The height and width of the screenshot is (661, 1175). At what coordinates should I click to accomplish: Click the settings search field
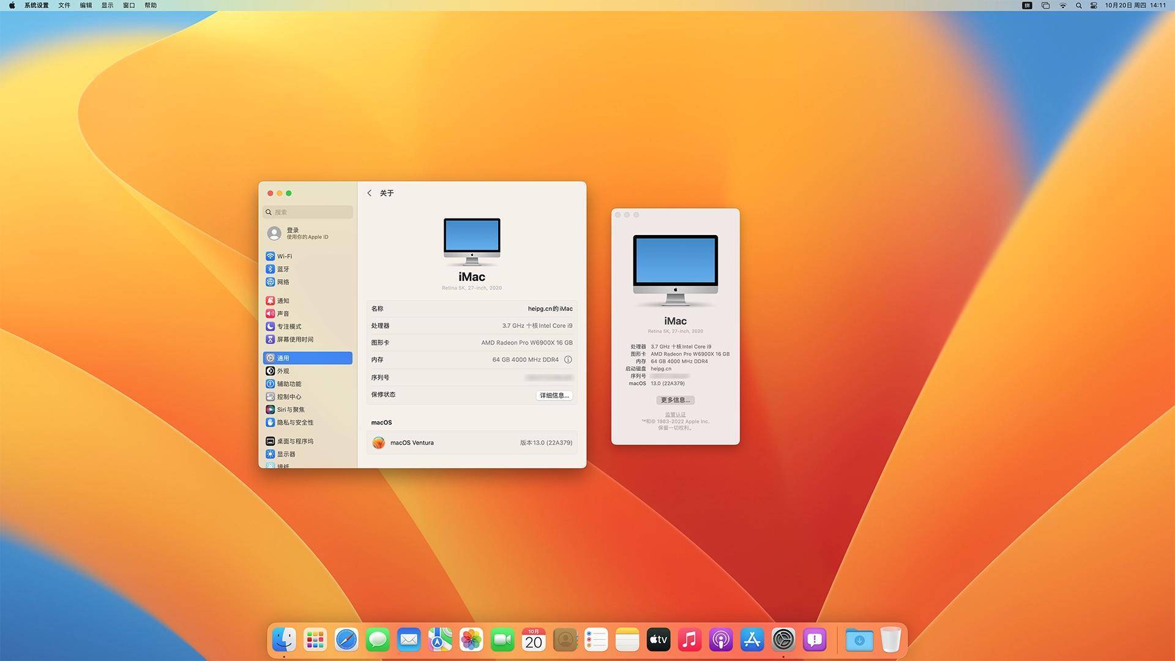308,212
